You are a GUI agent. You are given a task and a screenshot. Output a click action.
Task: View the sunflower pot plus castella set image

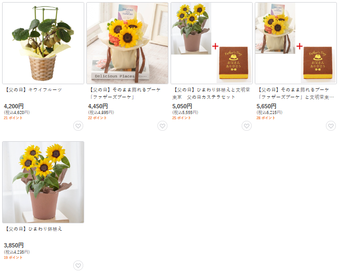tap(211, 43)
